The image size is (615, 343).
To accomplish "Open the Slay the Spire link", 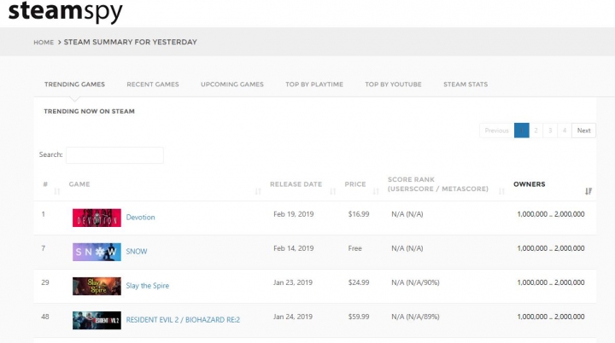I will click(148, 285).
